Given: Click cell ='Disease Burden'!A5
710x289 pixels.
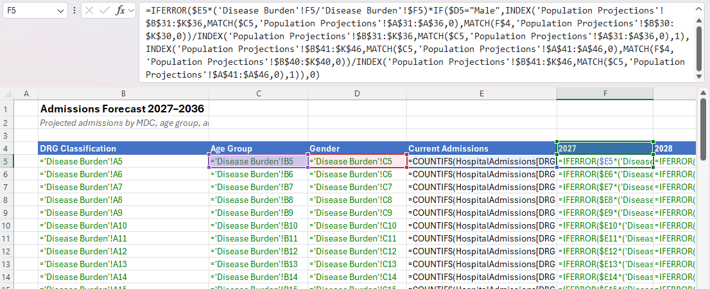Looking at the screenshot, I should pyautogui.click(x=123, y=161).
